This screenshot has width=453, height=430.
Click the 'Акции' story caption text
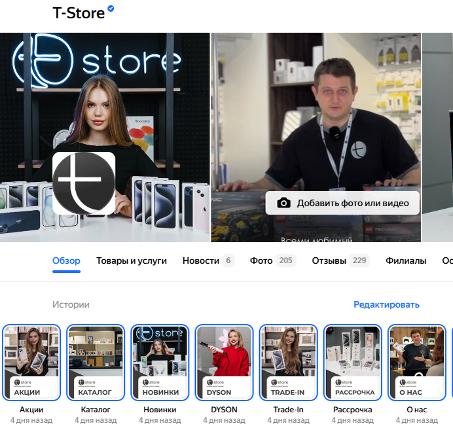tap(31, 410)
